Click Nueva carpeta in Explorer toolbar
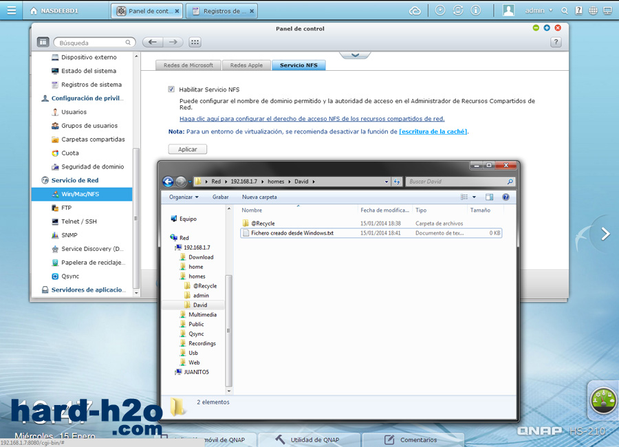This screenshot has width=619, height=447. [259, 197]
